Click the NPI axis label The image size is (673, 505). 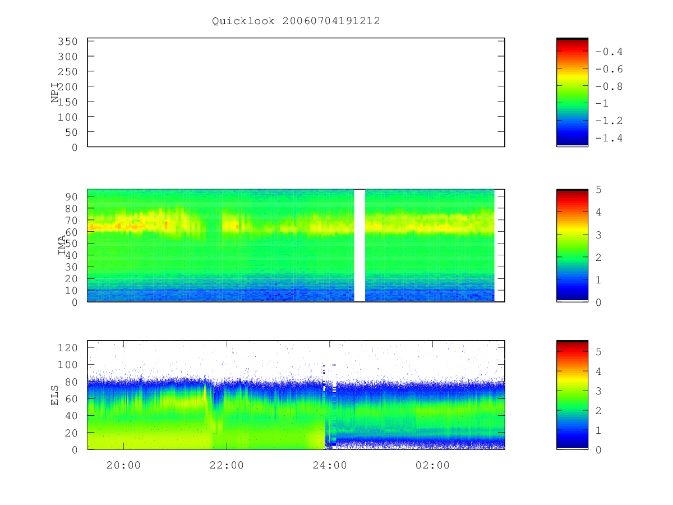(55, 93)
